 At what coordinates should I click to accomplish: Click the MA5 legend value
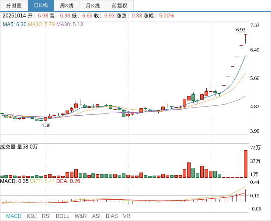pyautogui.click(x=21, y=24)
